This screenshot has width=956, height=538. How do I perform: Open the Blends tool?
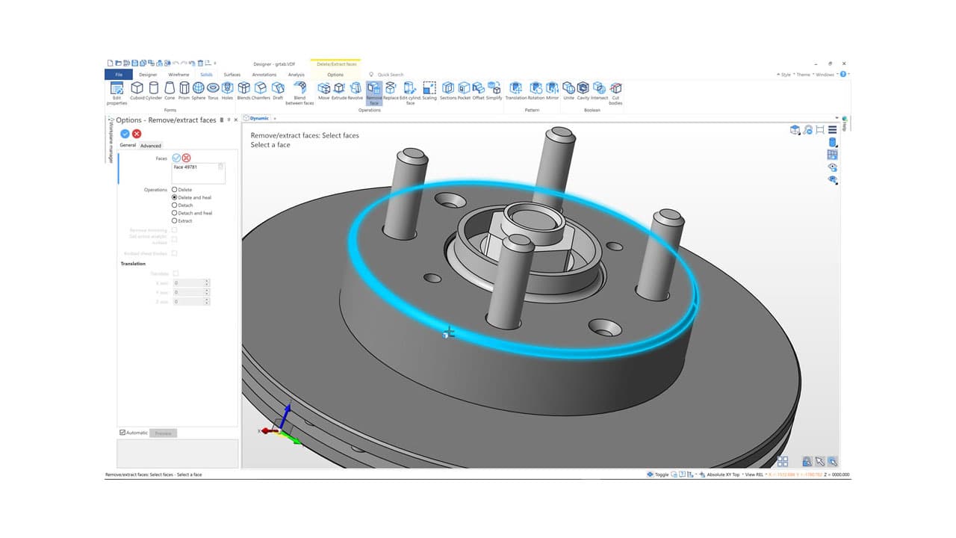click(x=243, y=90)
